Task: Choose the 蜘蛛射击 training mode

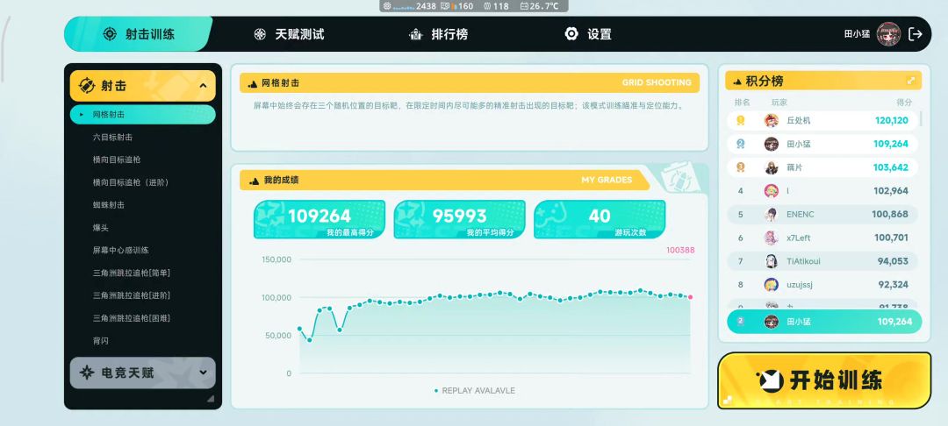Action: 109,205
